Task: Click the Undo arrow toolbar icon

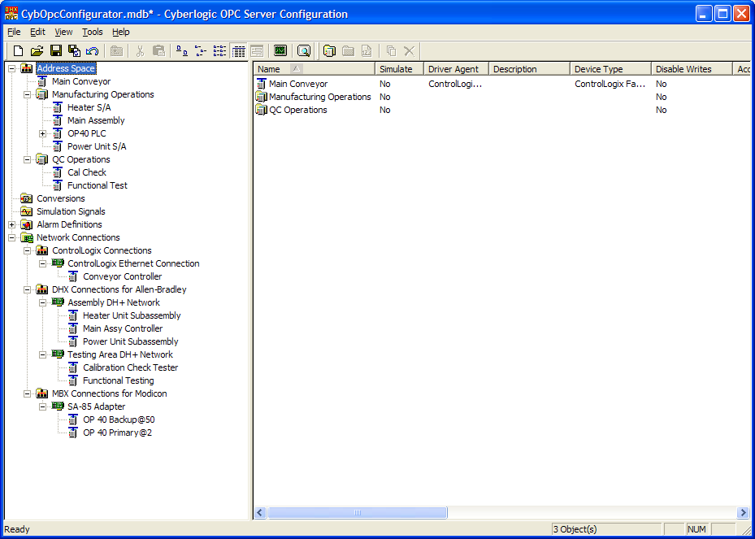Action: [x=93, y=51]
